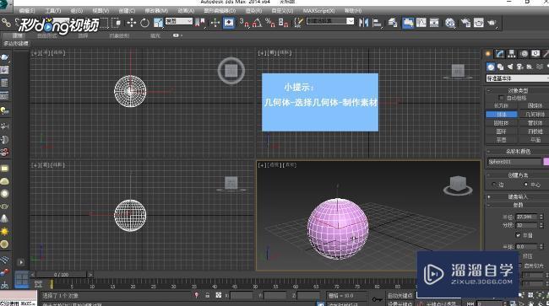This screenshot has width=549, height=306.
Task: Open the named selection sets dropdown
Action: [x=330, y=21]
